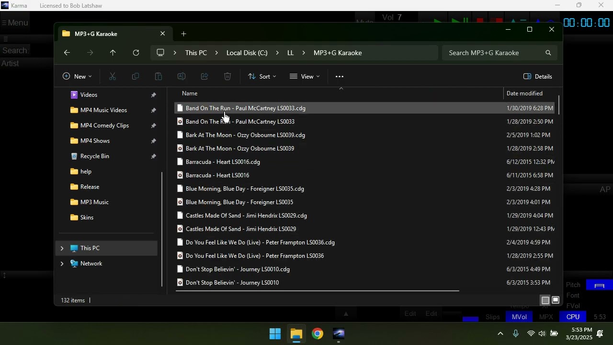Open the View dropdown

pyautogui.click(x=305, y=76)
